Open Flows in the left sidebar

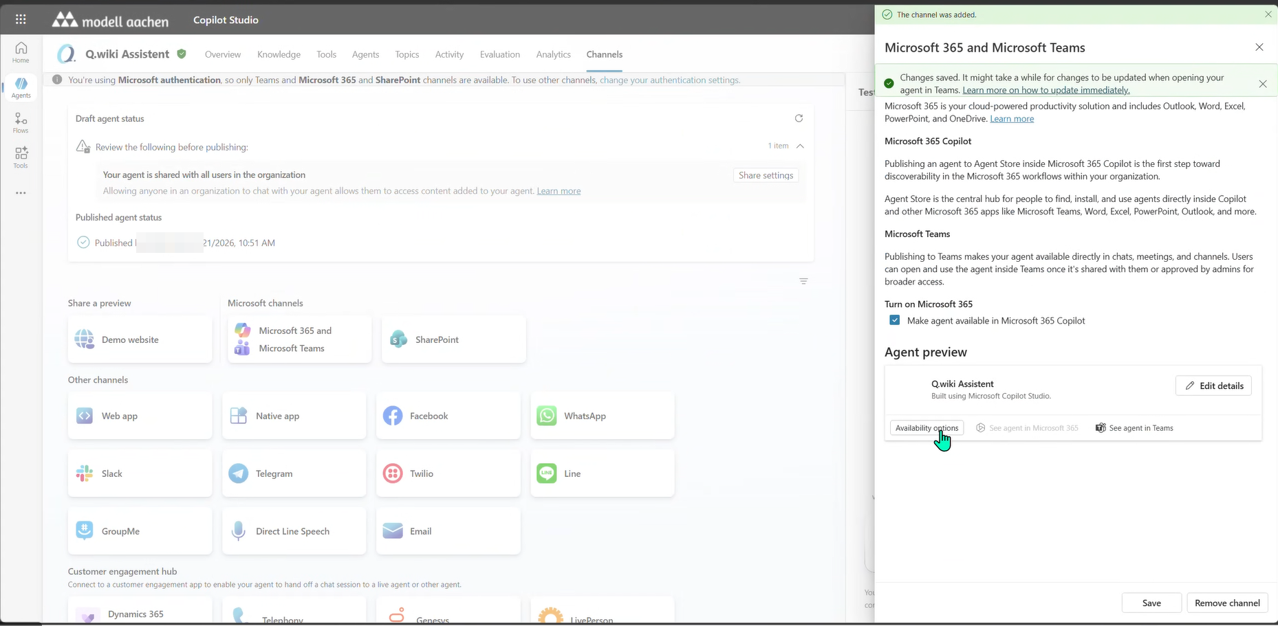point(21,123)
